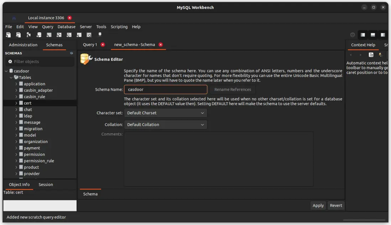Open the Database menu
This screenshot has width=391, height=225.
coord(66,27)
